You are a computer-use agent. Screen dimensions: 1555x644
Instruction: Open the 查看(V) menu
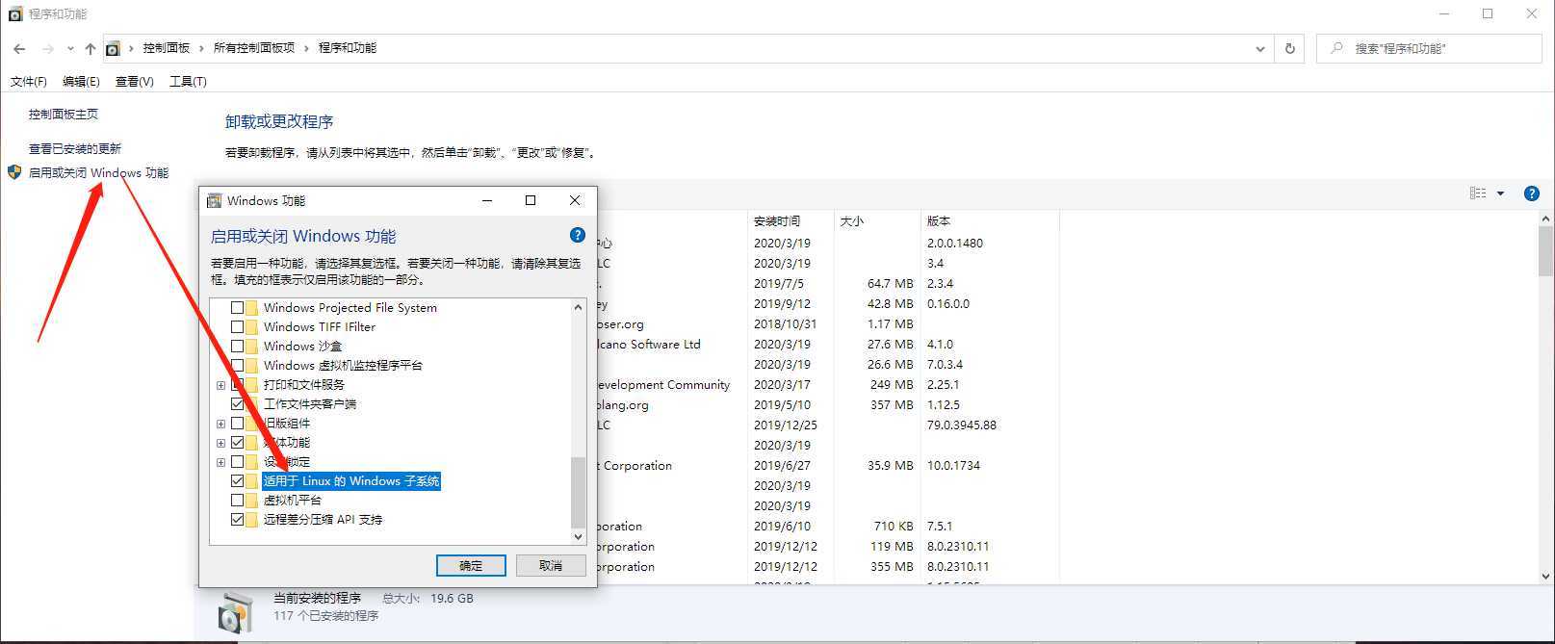tap(135, 82)
